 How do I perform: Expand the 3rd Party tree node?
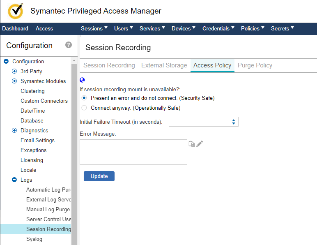pos(14,72)
